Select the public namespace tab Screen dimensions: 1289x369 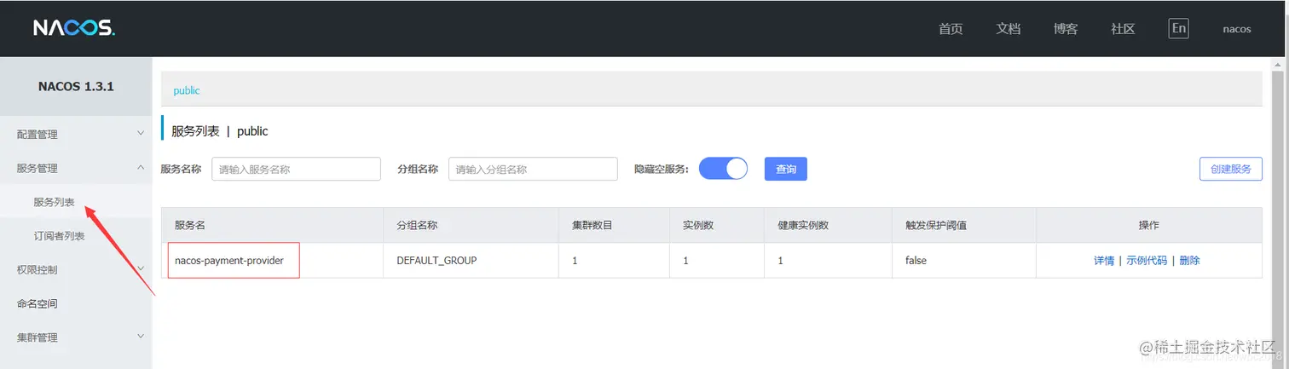[187, 90]
